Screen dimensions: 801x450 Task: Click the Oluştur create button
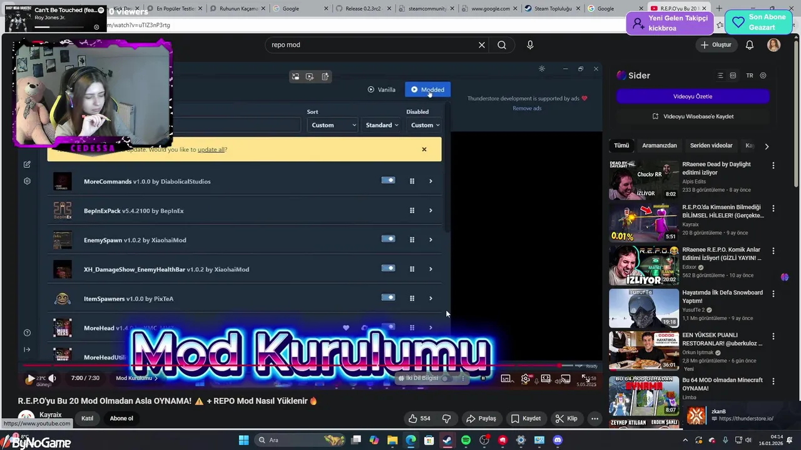tap(716, 45)
